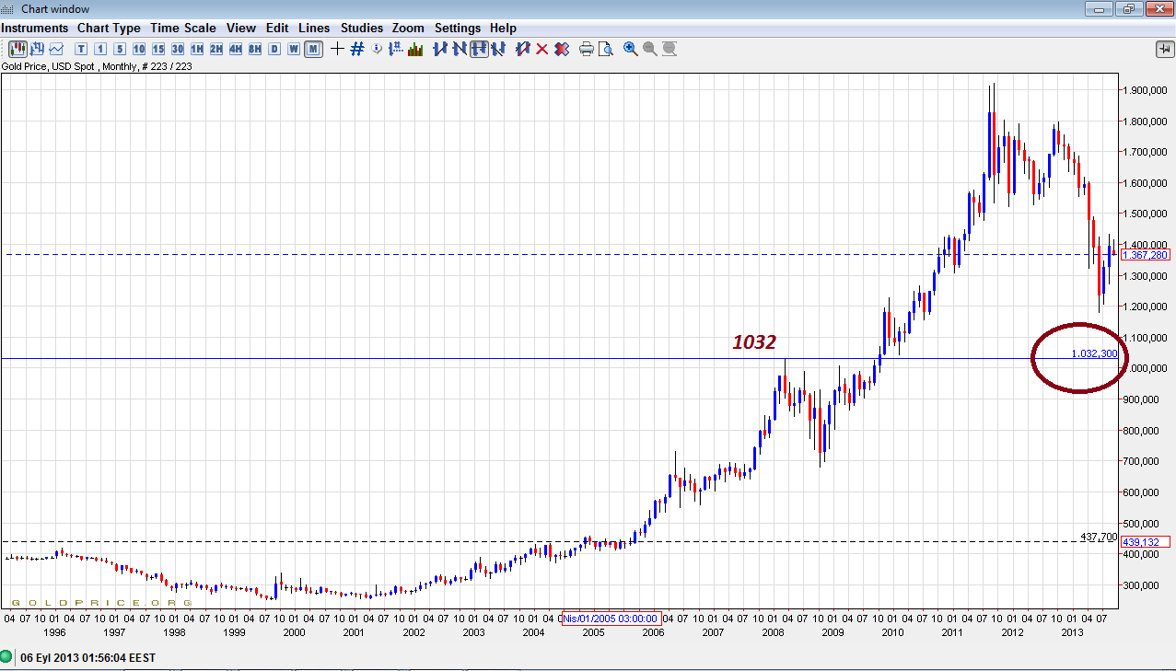Open the Studies menu

[362, 29]
